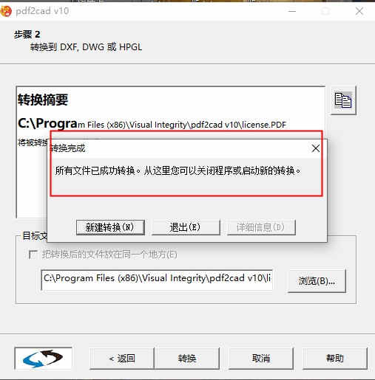Open 帮助 help
375x380 pixels.
coord(335,359)
